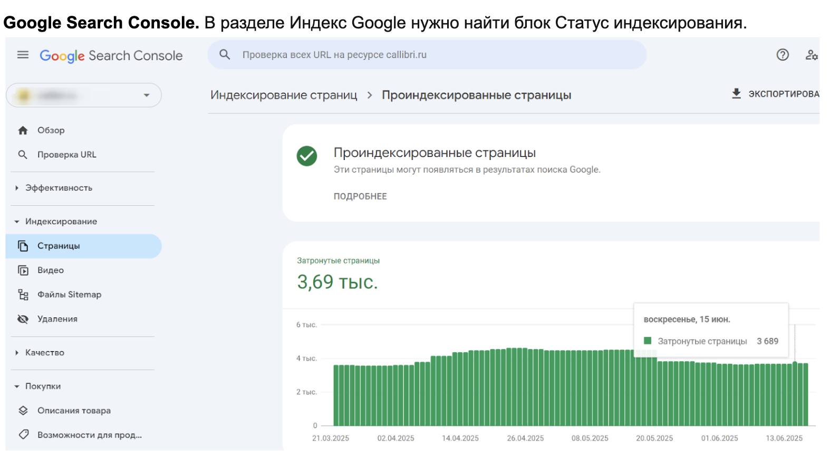Image resolution: width=830 pixels, height=459 pixels.
Task: Open the ПОДРОБНЕЕ link
Action: [360, 196]
